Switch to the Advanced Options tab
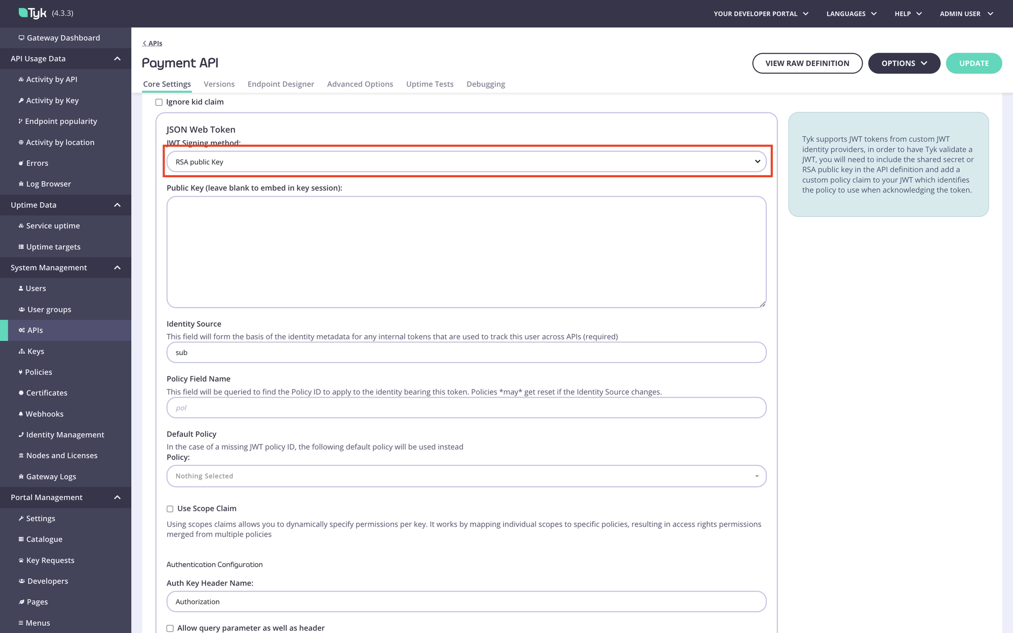Image resolution: width=1013 pixels, height=633 pixels. (x=360, y=83)
